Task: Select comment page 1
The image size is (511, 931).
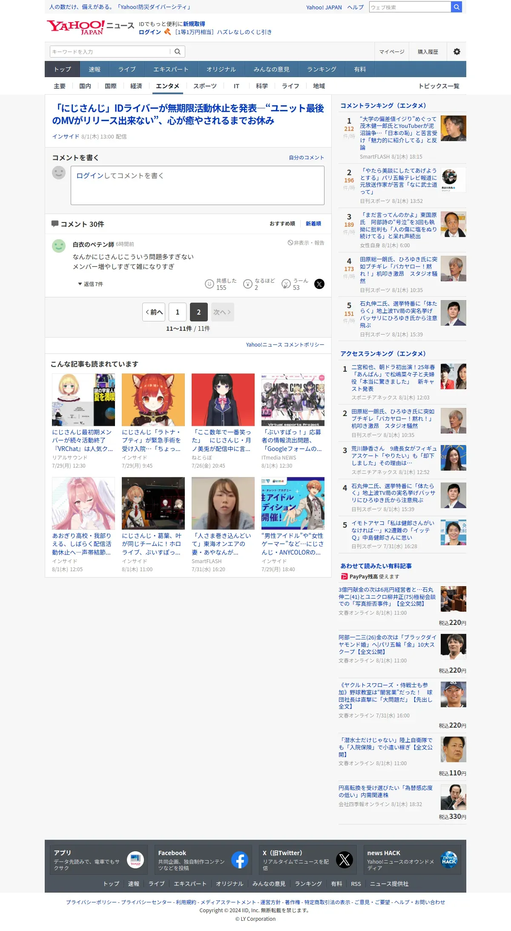Action: (178, 312)
